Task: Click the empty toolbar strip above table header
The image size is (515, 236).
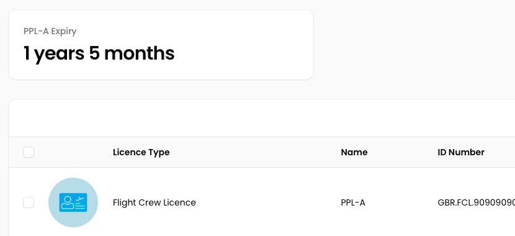Action: point(262,119)
